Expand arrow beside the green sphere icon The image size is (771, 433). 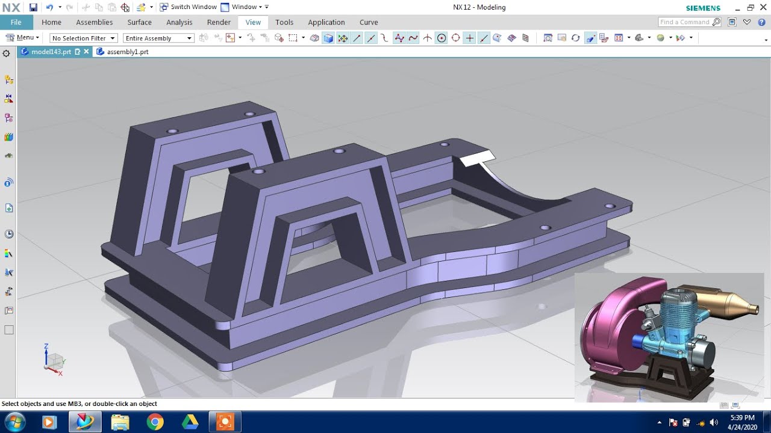click(x=670, y=38)
